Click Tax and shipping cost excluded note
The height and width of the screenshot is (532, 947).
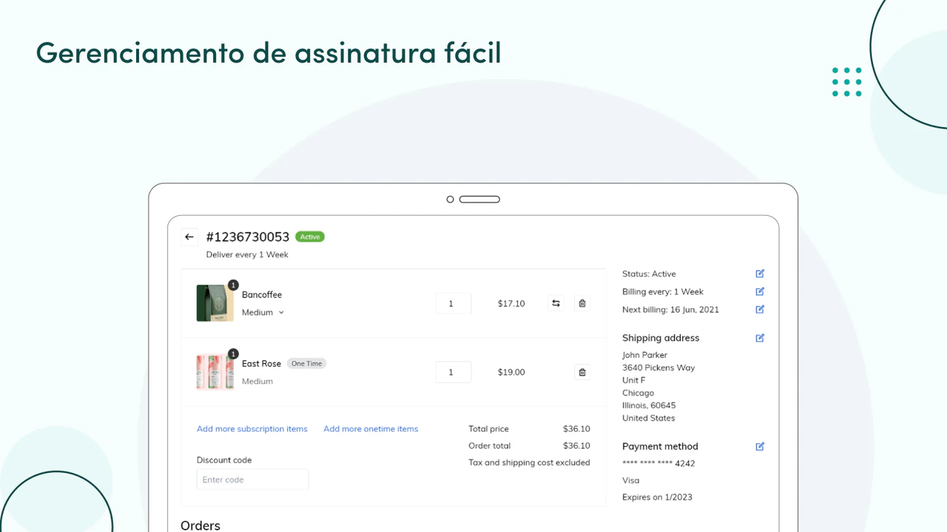click(x=529, y=463)
